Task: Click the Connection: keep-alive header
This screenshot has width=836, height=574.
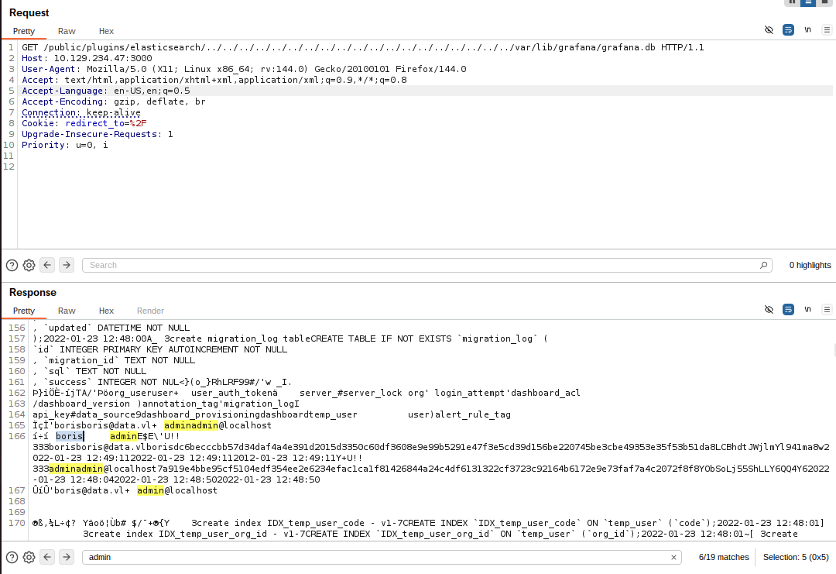Action: click(x=81, y=112)
